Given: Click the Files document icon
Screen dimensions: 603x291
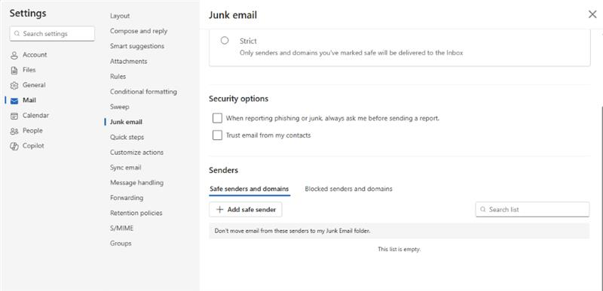Looking at the screenshot, I should 14,70.
